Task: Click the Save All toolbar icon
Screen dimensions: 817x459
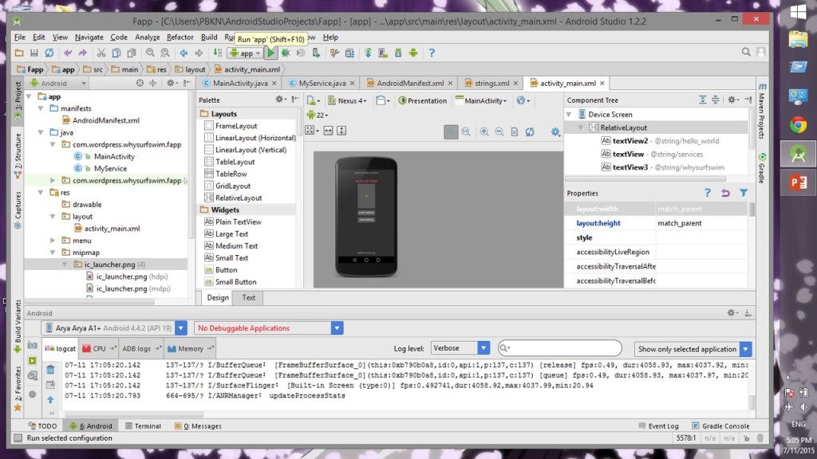Action: pos(34,53)
